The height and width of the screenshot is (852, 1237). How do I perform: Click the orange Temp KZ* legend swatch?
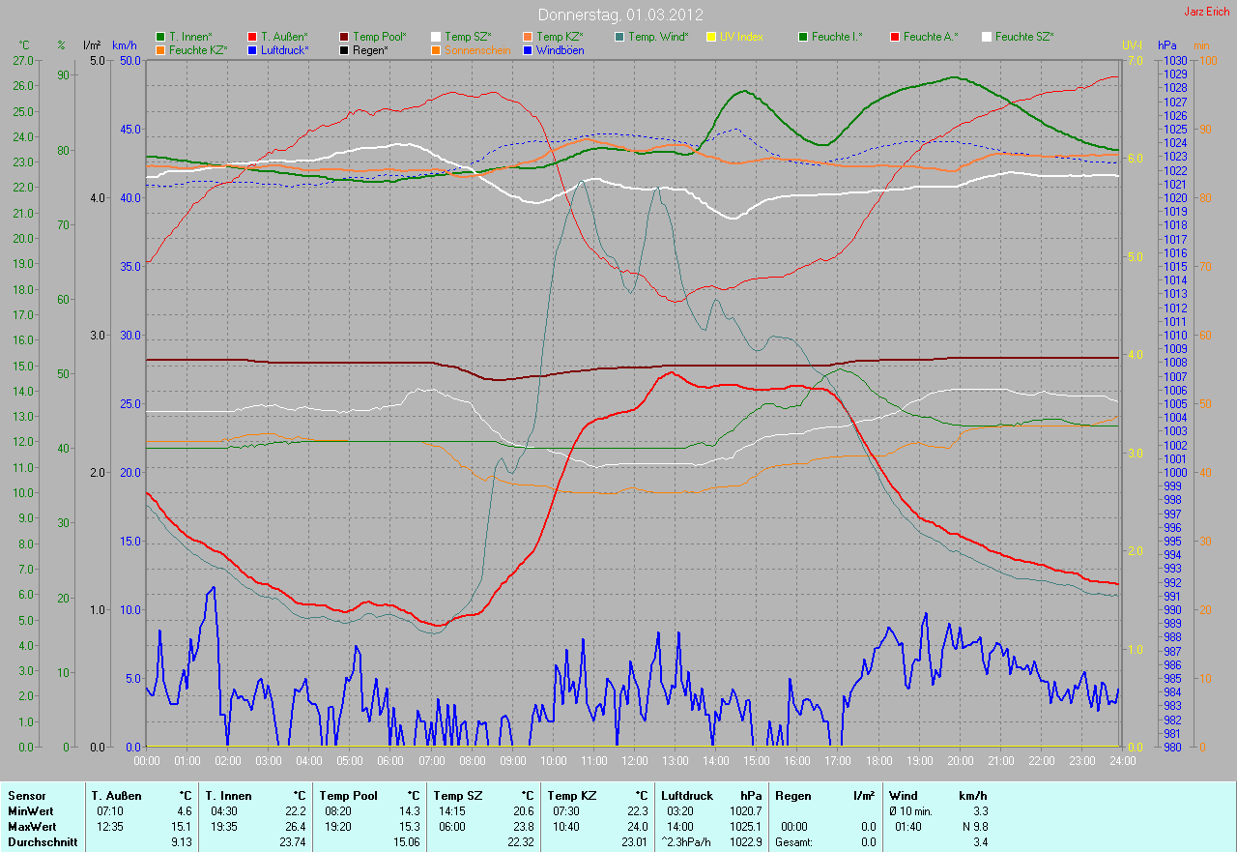[x=528, y=37]
